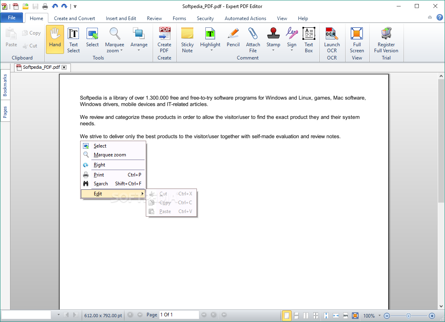Open the Security tab
The image size is (445, 322).
(x=205, y=18)
